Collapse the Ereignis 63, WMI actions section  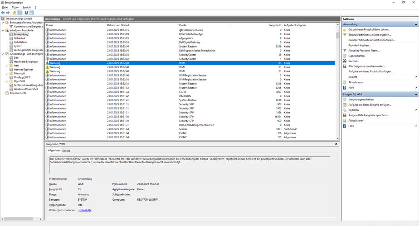click(x=416, y=94)
